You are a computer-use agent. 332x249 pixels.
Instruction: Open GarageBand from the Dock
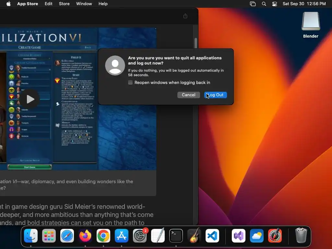click(x=194, y=236)
